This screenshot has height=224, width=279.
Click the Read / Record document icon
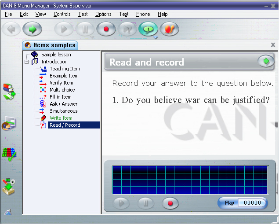click(x=43, y=125)
